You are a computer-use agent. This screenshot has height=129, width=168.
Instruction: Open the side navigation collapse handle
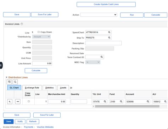[1, 65]
